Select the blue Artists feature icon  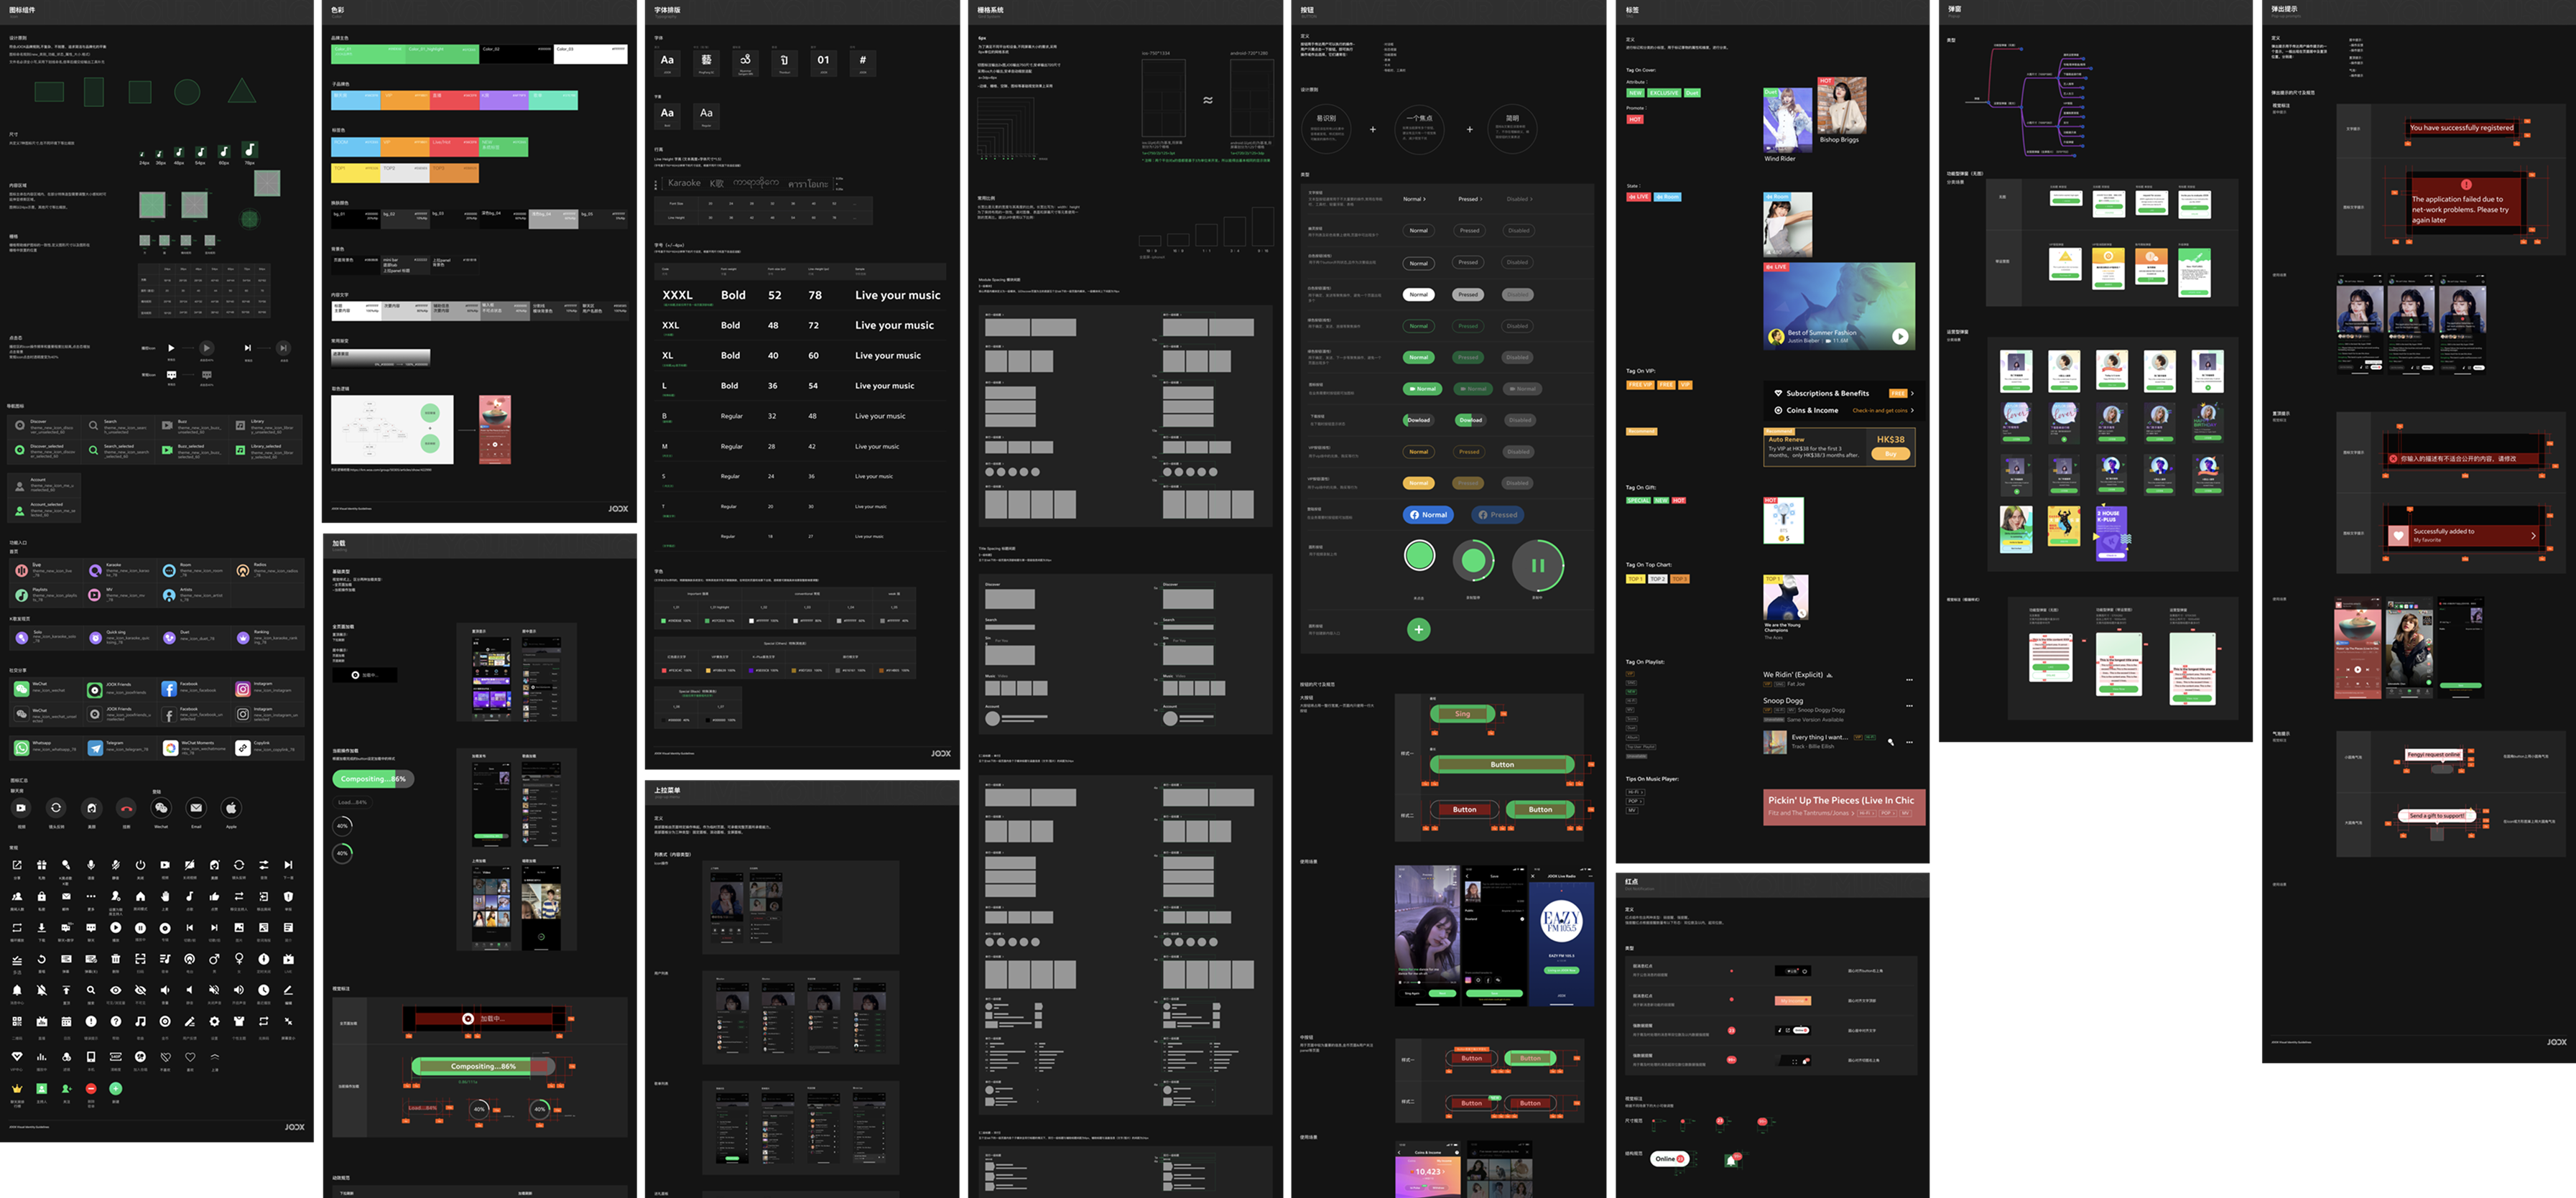[169, 595]
